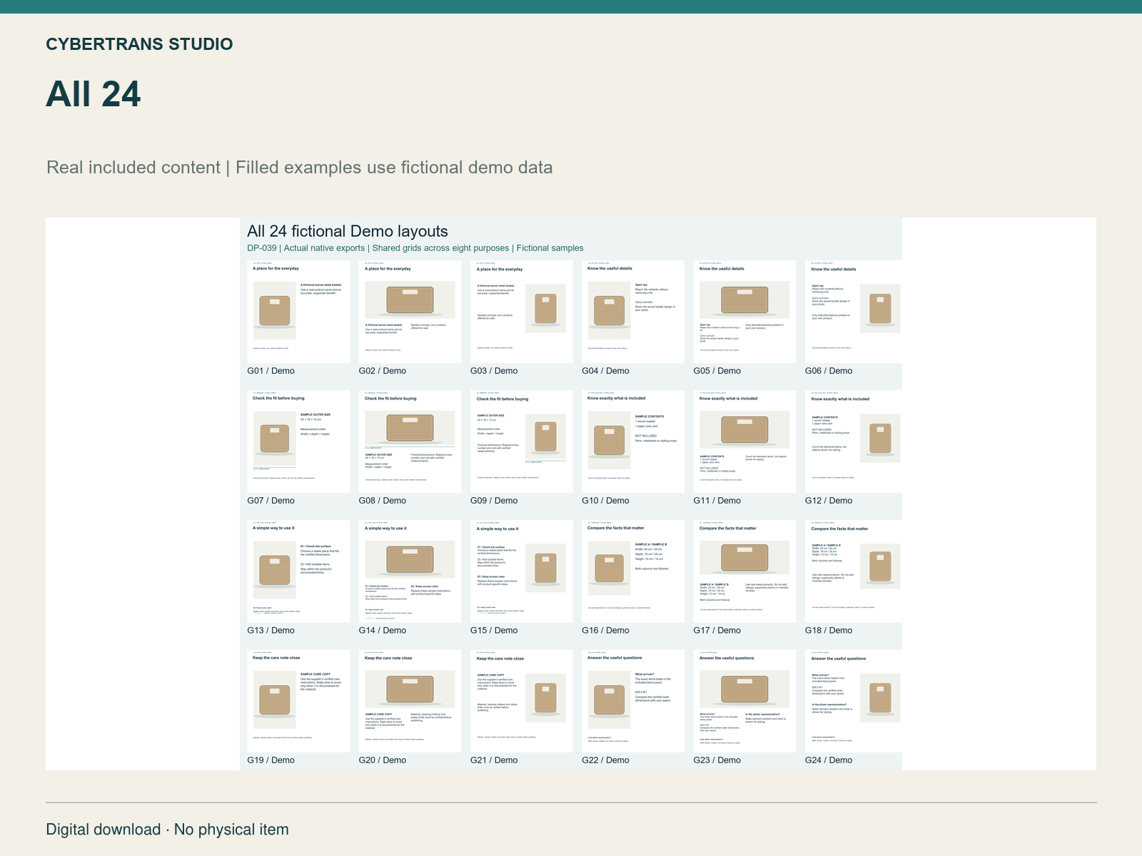Image resolution: width=1142 pixels, height=856 pixels.
Task: Open the G01 / Demo layout thumbnail
Action: point(298,312)
